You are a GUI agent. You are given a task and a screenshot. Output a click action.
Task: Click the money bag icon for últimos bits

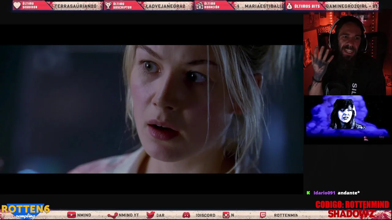pyautogui.click(x=289, y=6)
